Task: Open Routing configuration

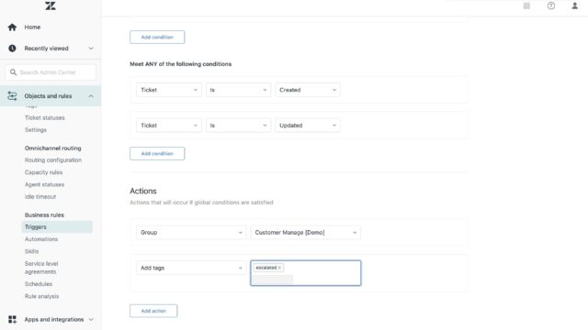Action: [x=53, y=159]
